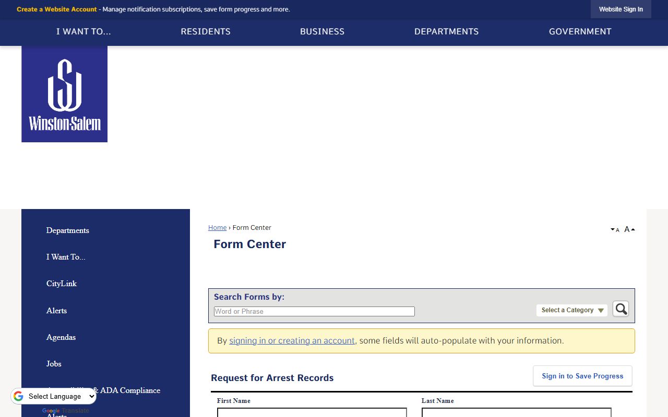Open the RESIDENTS menu
Screen dimensions: 668x417
[206, 31]
